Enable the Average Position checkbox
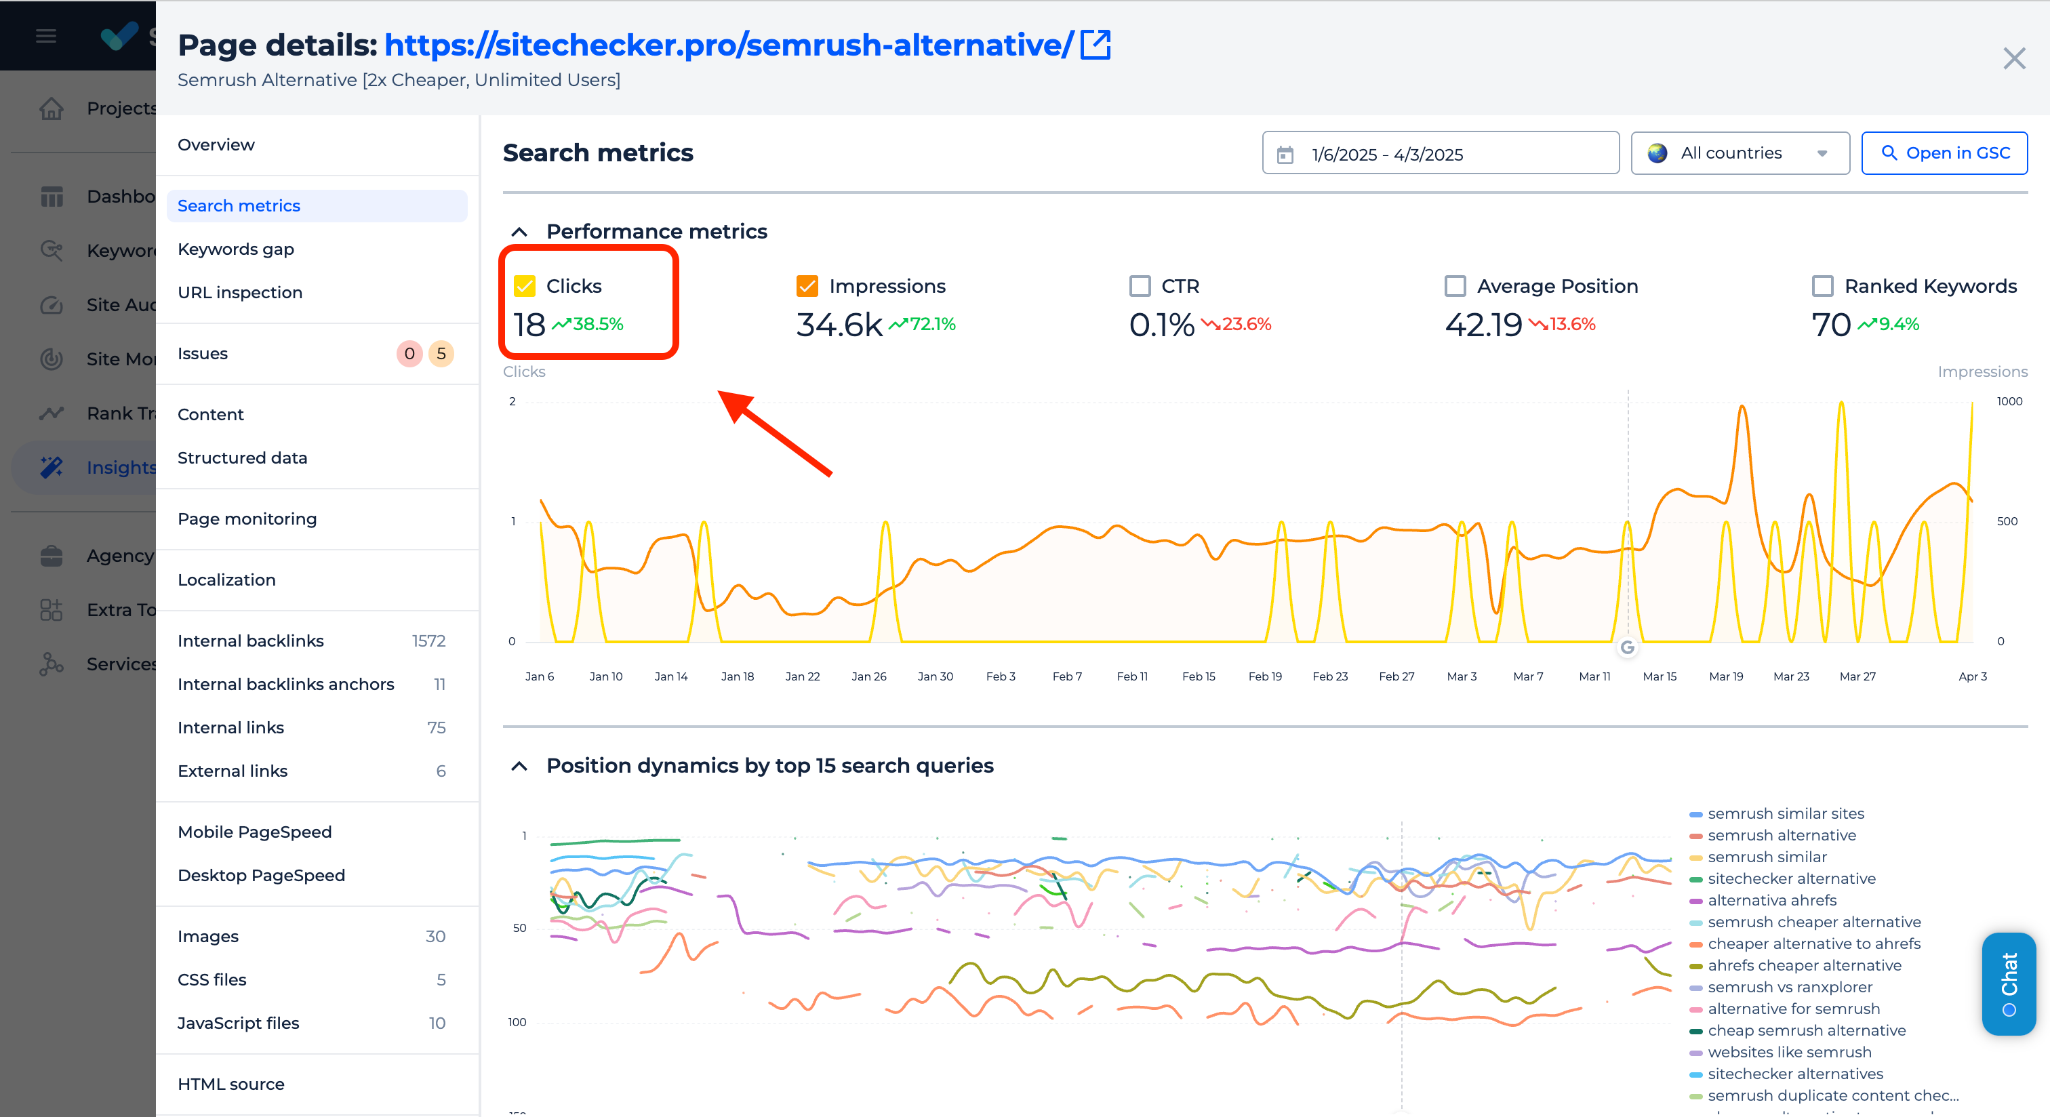Screen dimensions: 2050x1117 (x=1455, y=285)
